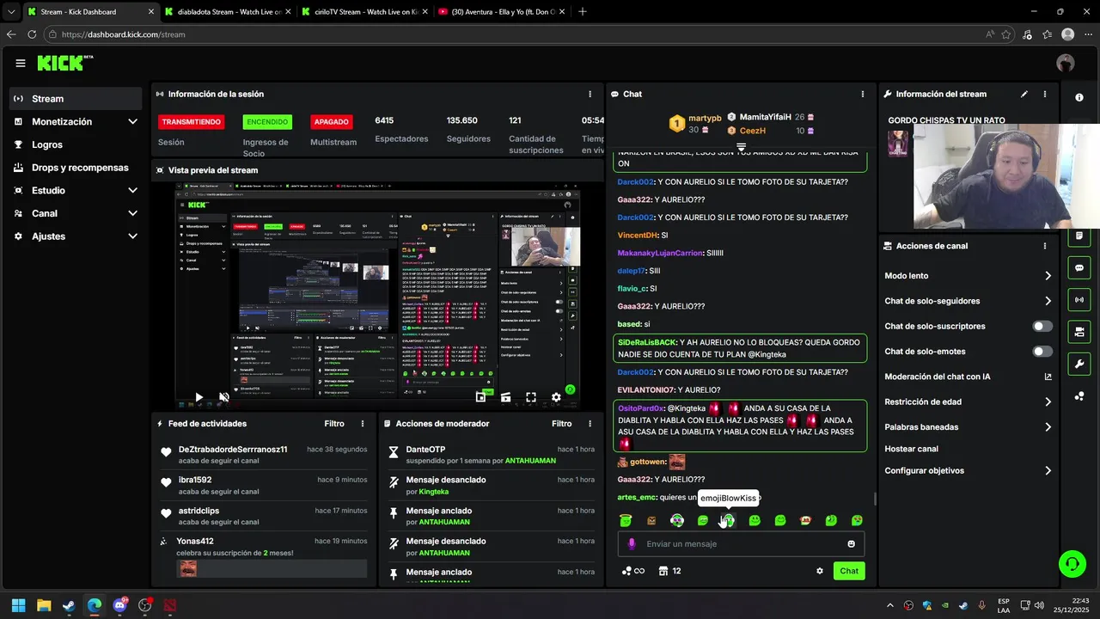Open Acciones de moderador options menu

590,424
